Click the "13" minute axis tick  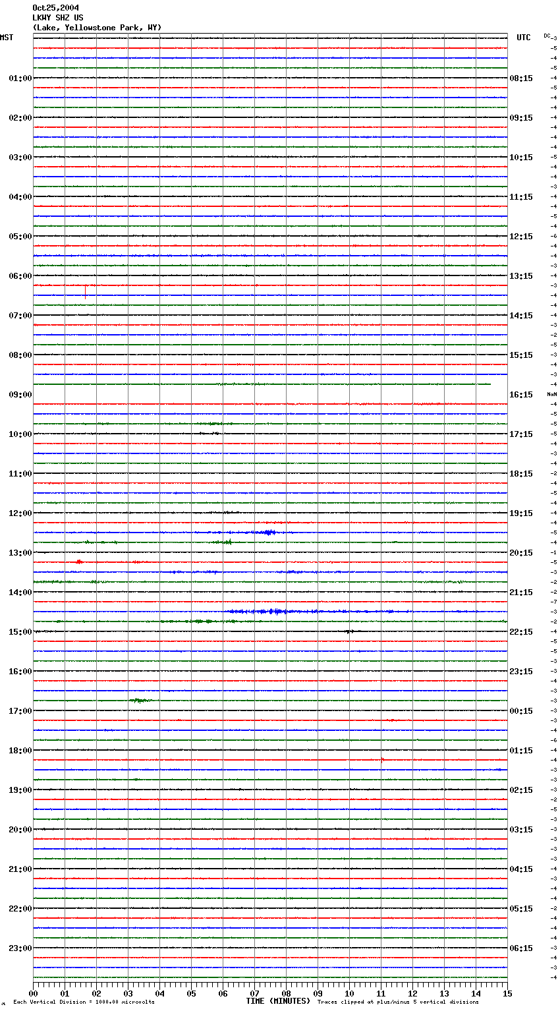pyautogui.click(x=444, y=993)
